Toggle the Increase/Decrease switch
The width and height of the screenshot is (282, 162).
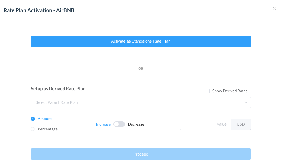coord(119,124)
